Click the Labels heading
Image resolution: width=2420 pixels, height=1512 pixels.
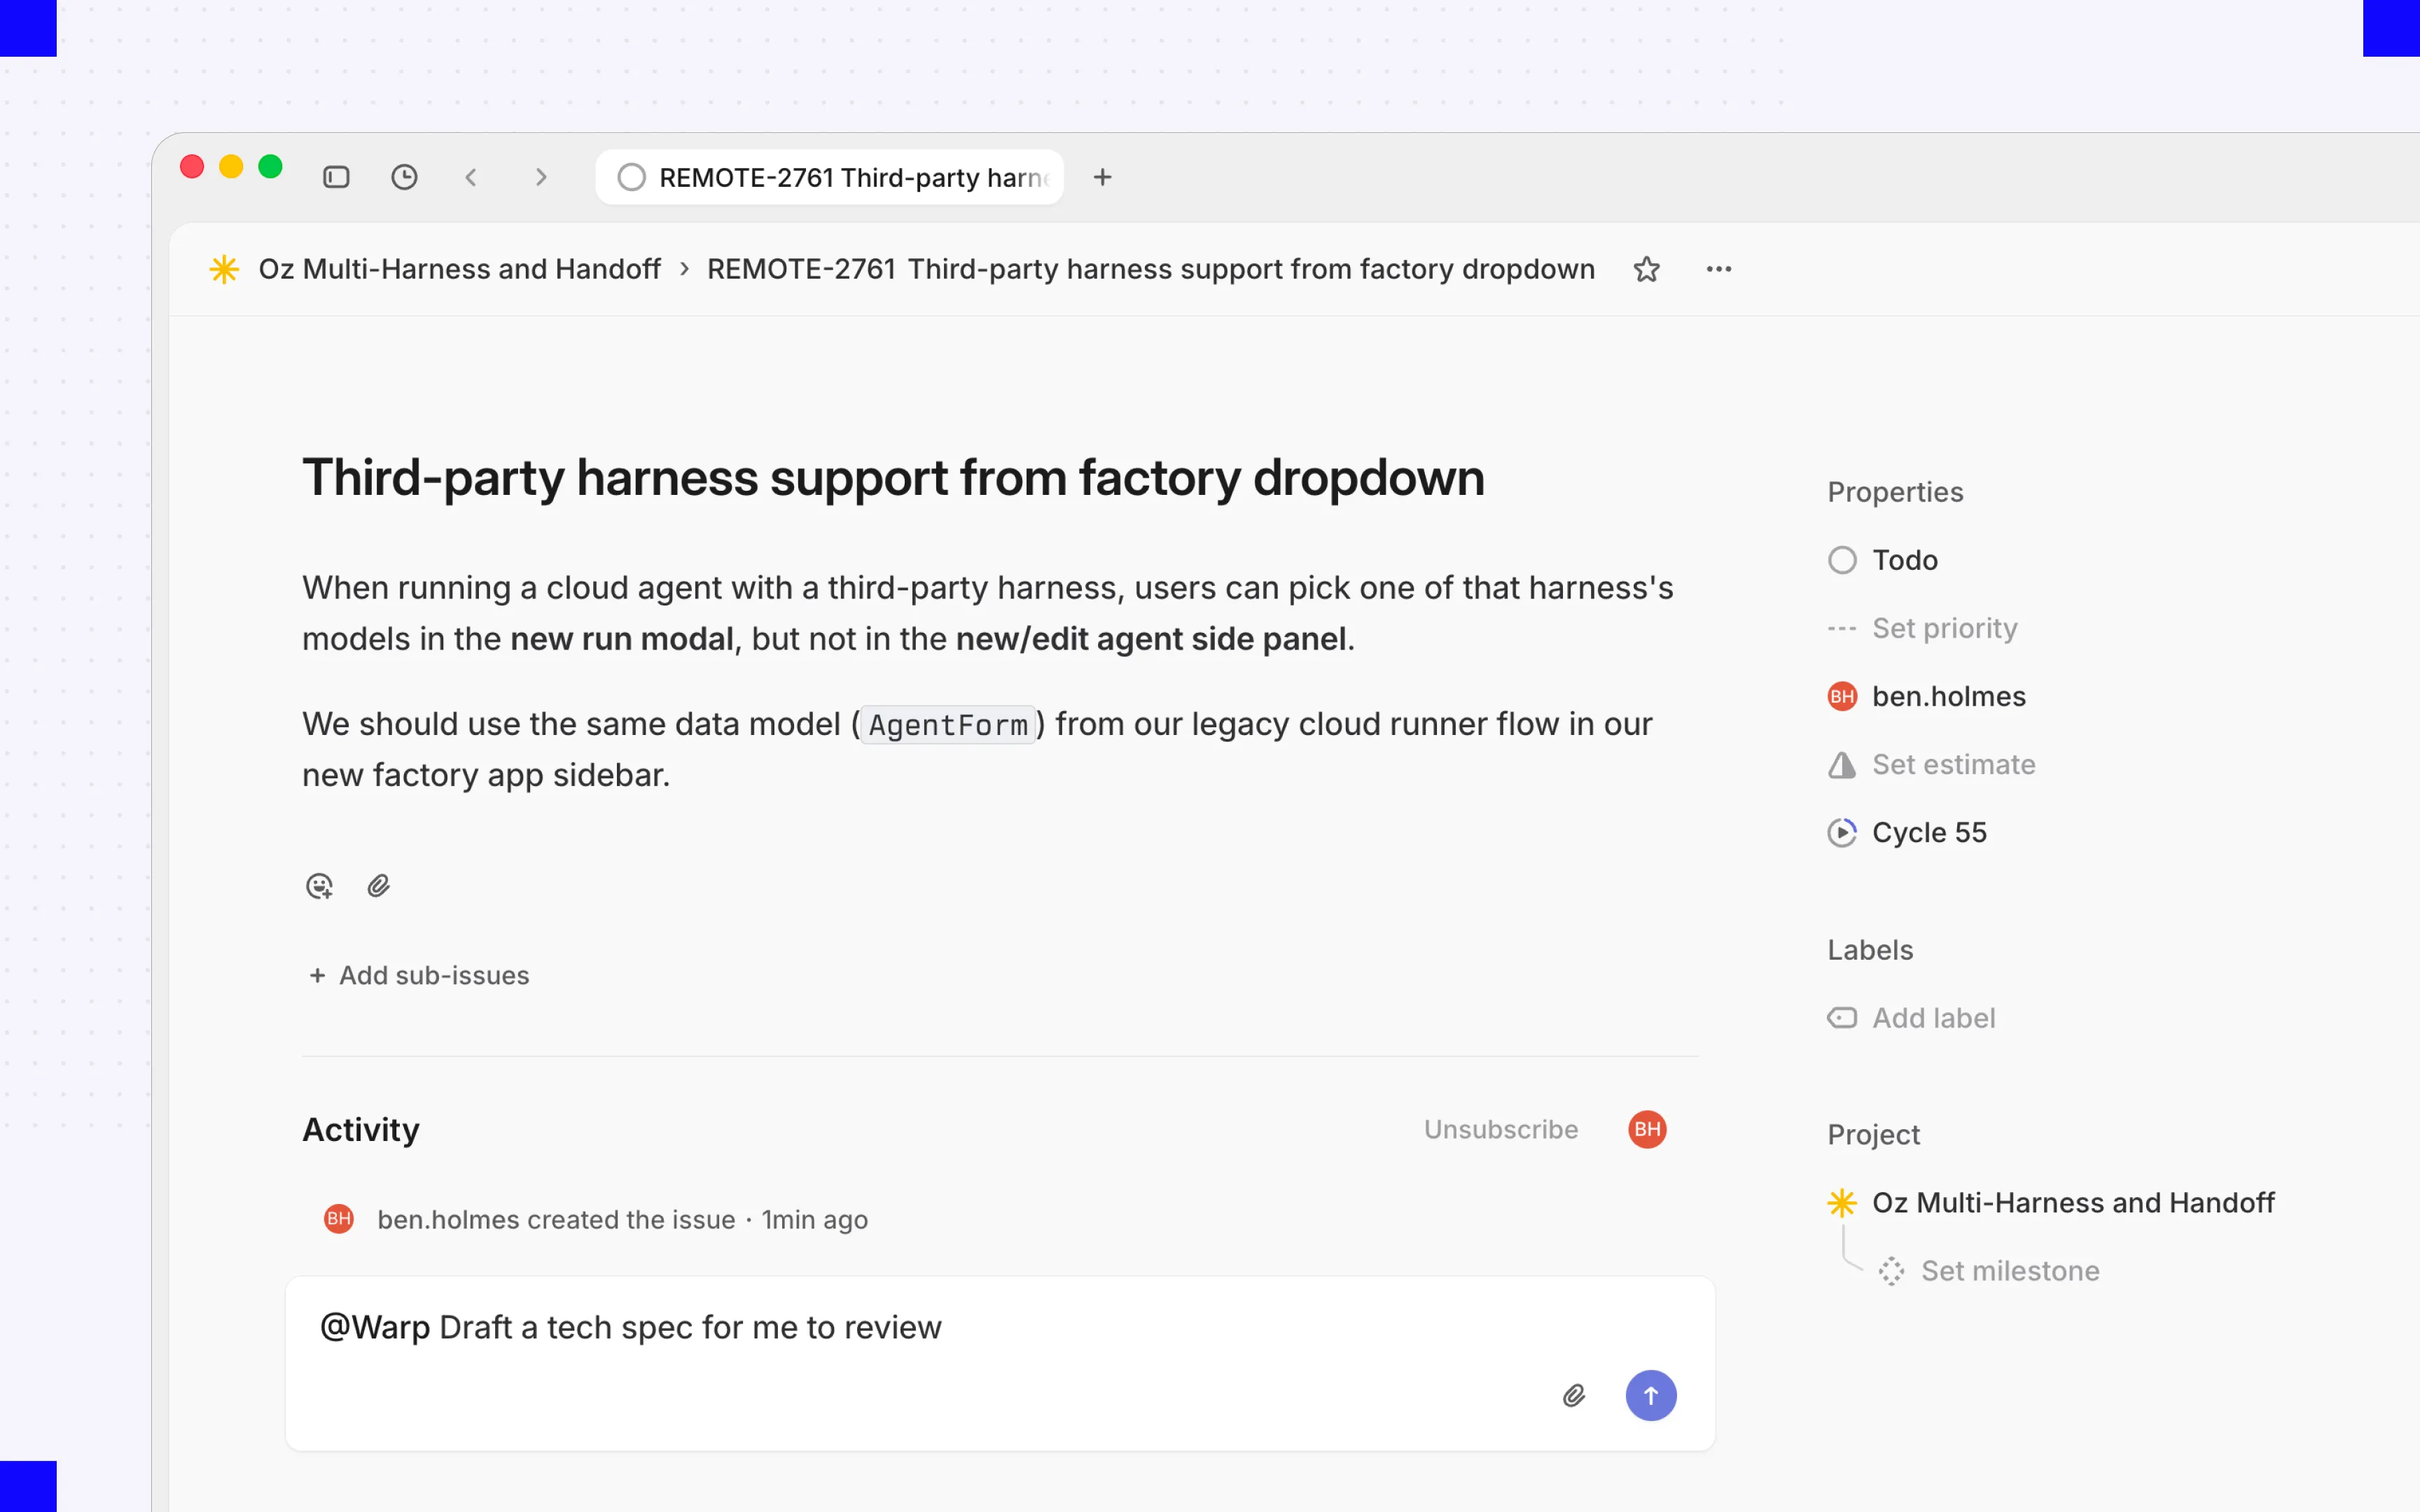click(1870, 950)
